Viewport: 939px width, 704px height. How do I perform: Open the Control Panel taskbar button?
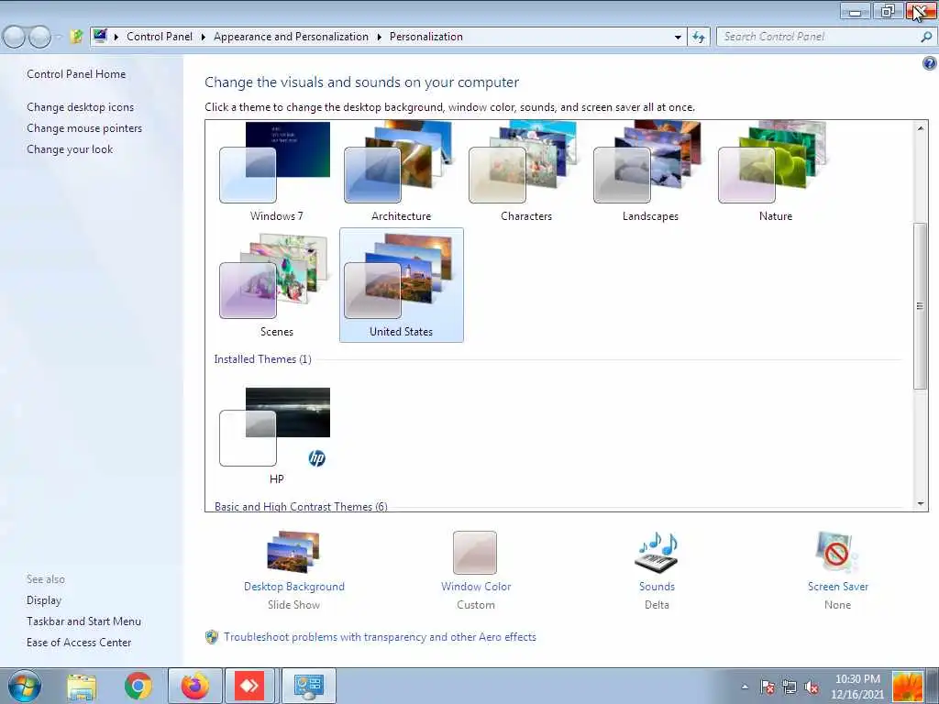pos(308,686)
